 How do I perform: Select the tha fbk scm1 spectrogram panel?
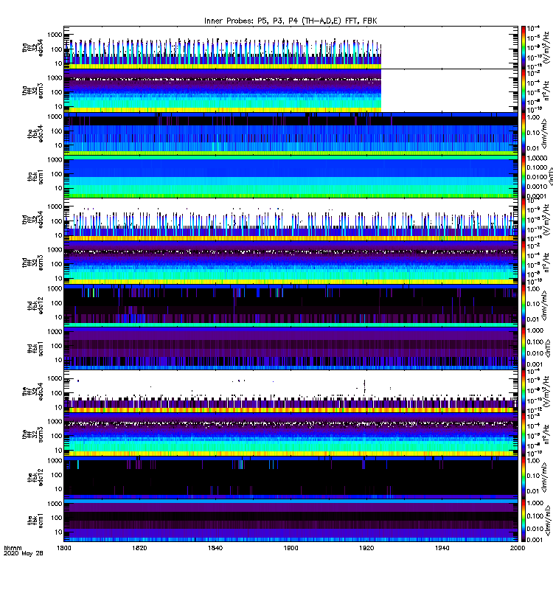pyautogui.click(x=291, y=176)
